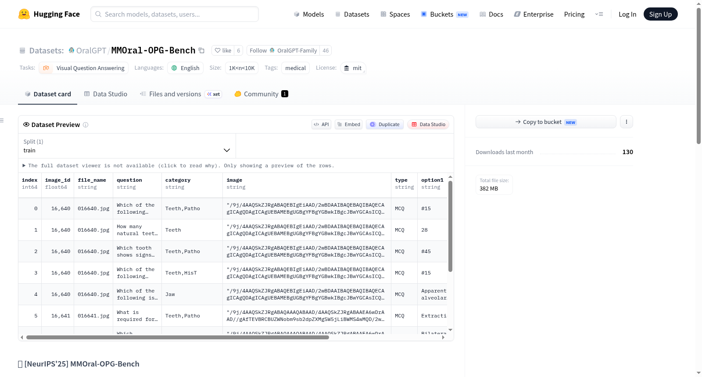Click the vertical scrollbar of the preview table
The height and width of the screenshot is (377, 702).
click(450, 226)
